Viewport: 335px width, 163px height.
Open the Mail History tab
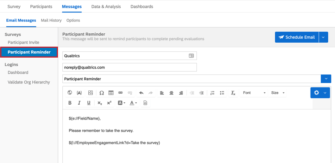tap(51, 20)
